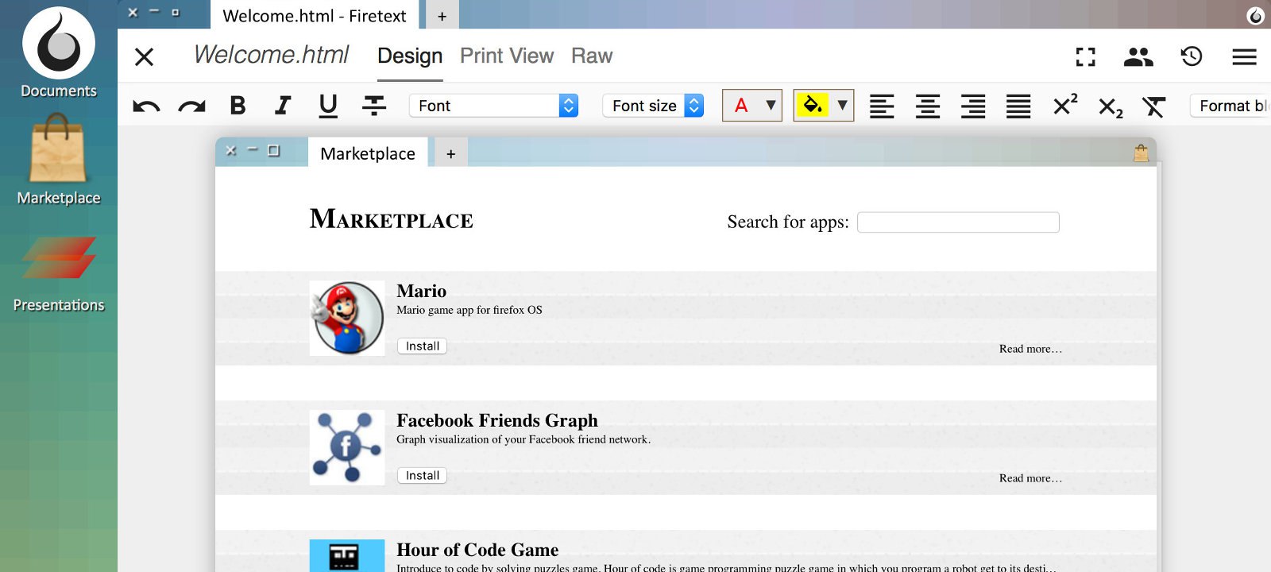The height and width of the screenshot is (572, 1271).
Task: Toggle italic formatting
Action: (x=283, y=106)
